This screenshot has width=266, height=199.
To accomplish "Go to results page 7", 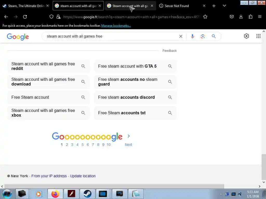I will click(x=93, y=145).
